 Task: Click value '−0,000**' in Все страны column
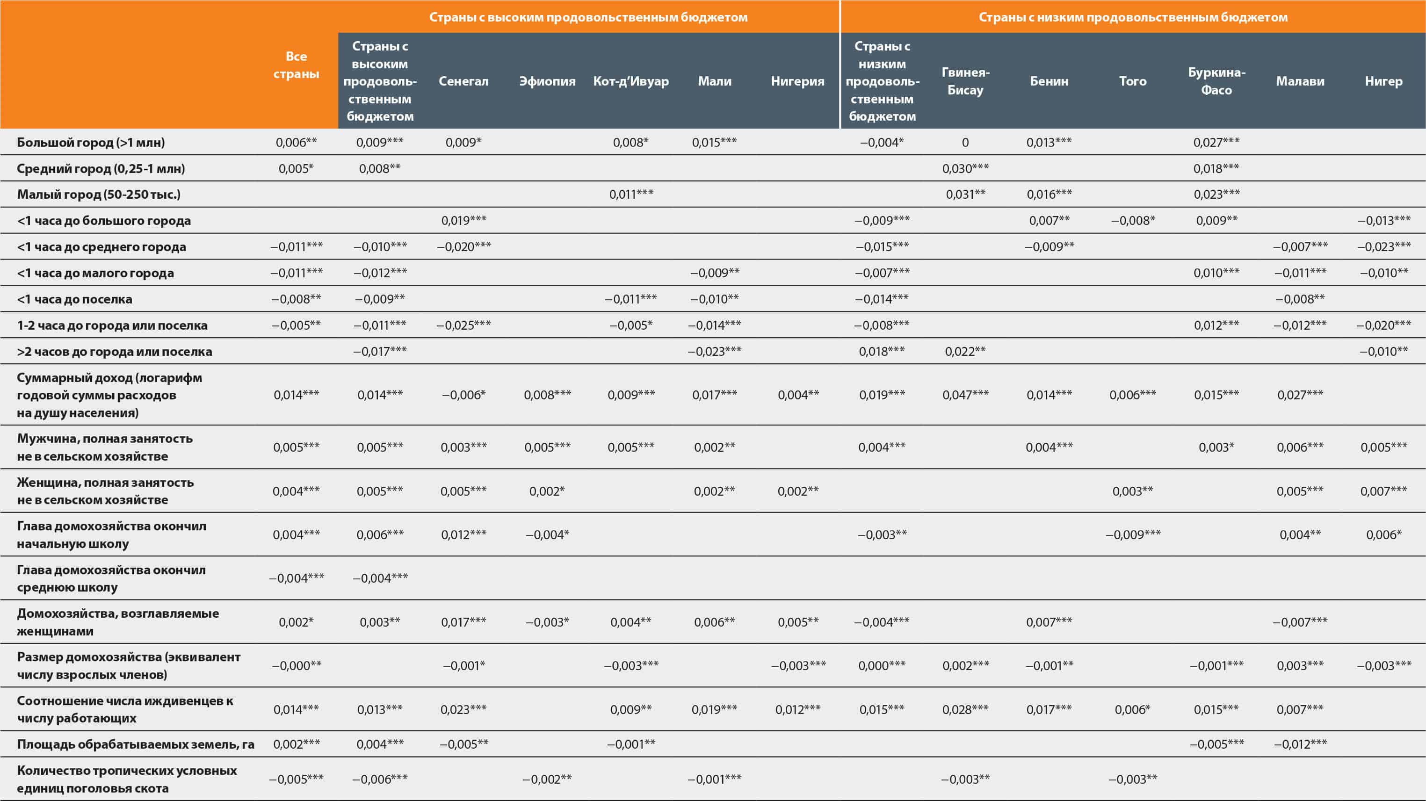pyautogui.click(x=296, y=665)
